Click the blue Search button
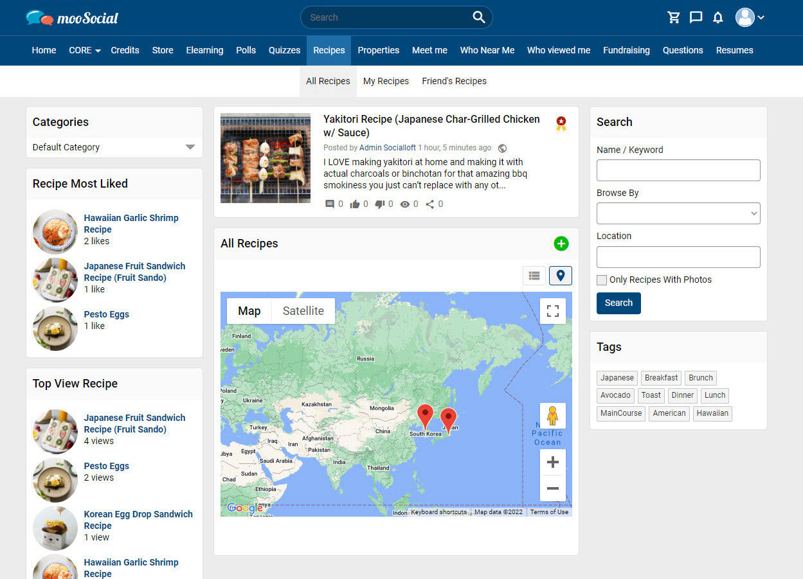 tap(618, 303)
